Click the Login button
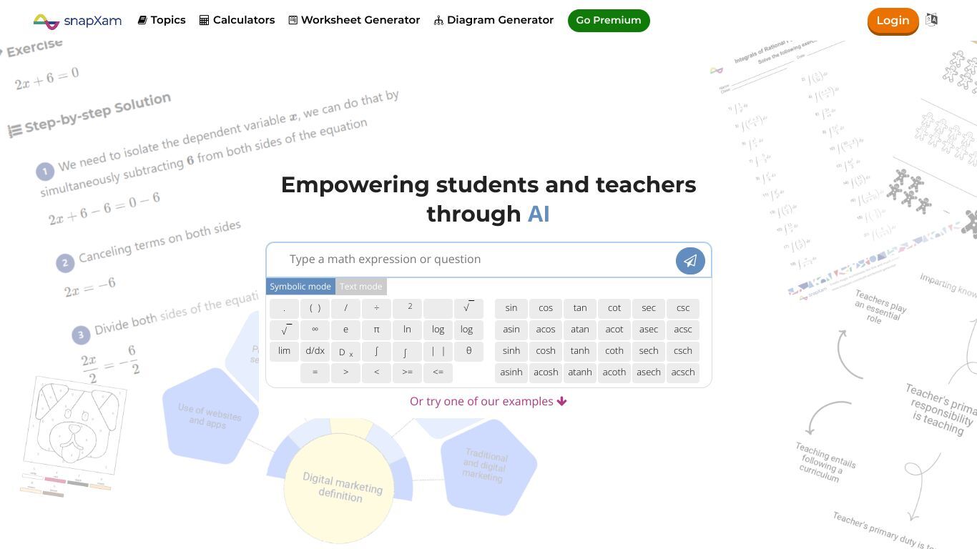The width and height of the screenshot is (977, 549). click(x=893, y=21)
